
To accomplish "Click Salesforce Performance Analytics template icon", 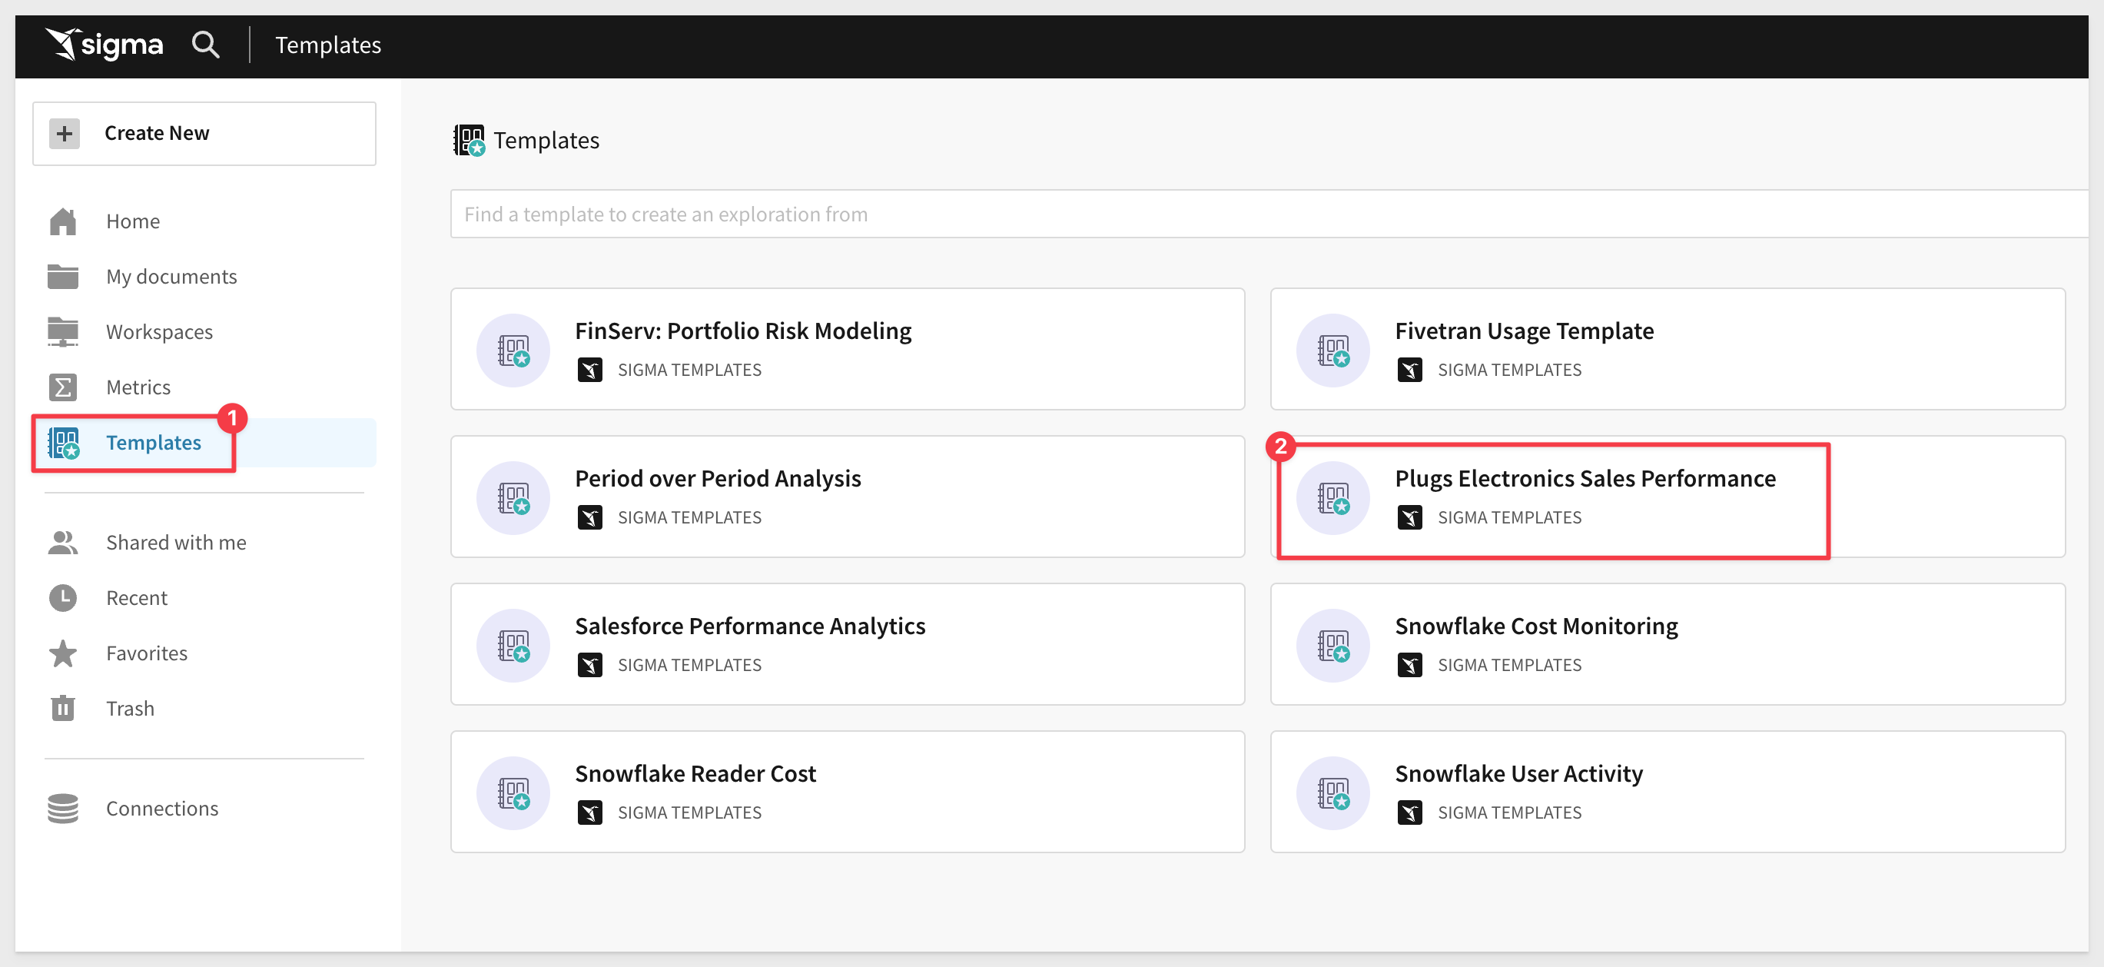I will (x=514, y=645).
